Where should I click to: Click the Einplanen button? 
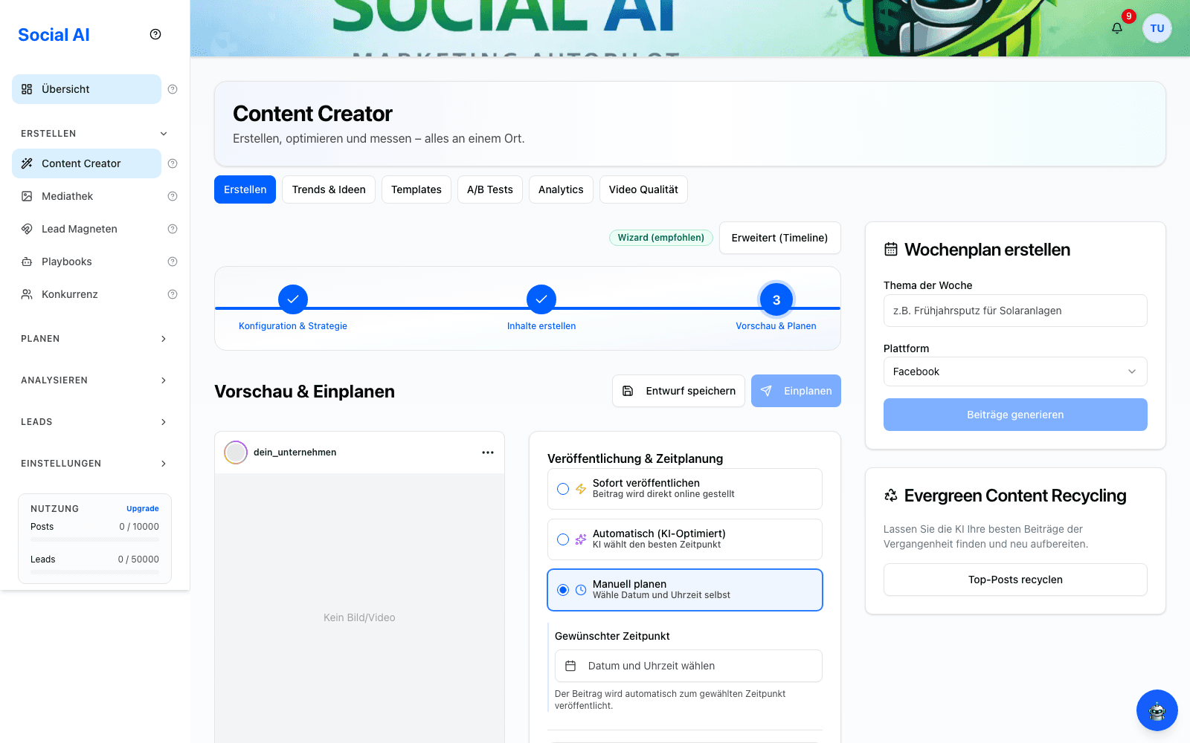pos(796,391)
